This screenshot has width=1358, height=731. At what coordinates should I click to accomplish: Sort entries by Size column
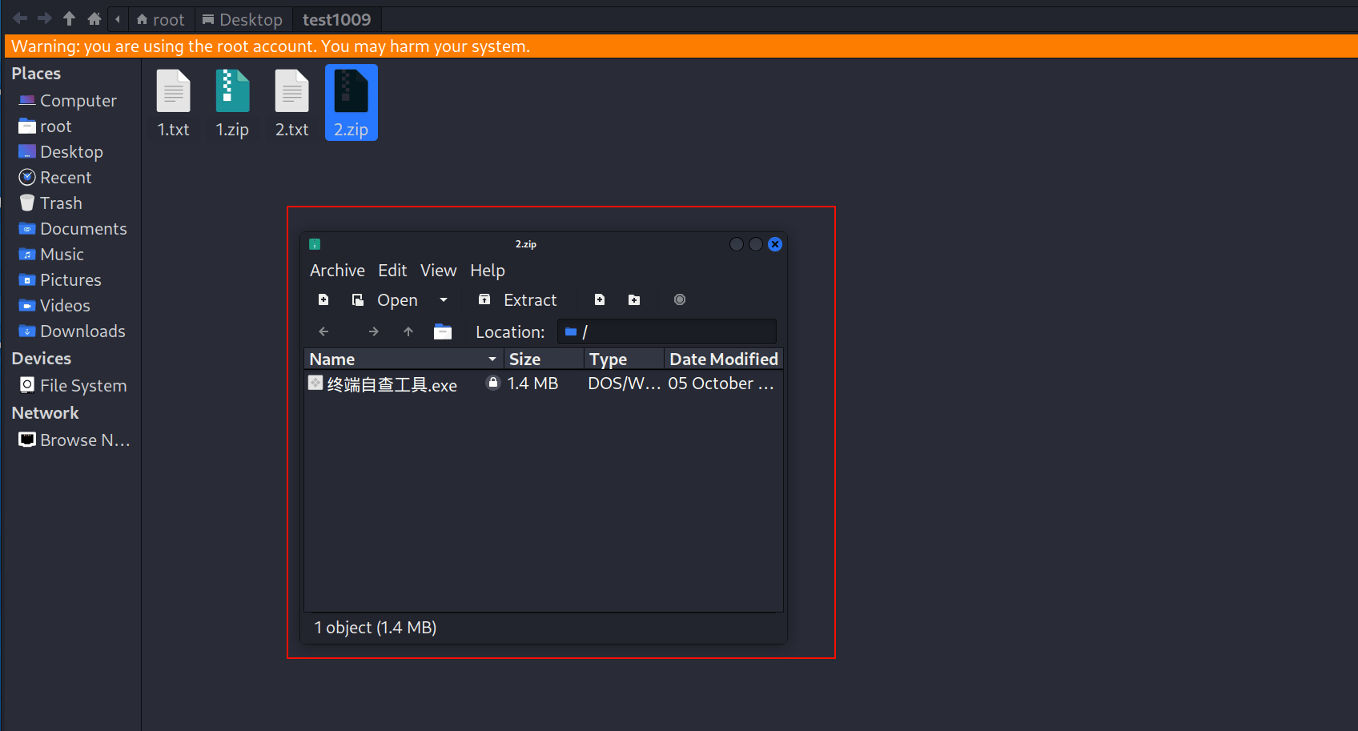544,359
